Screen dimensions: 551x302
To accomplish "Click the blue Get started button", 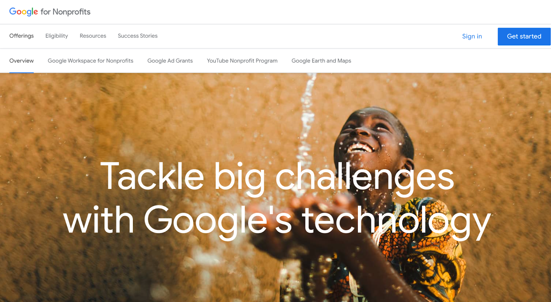I will click(524, 37).
